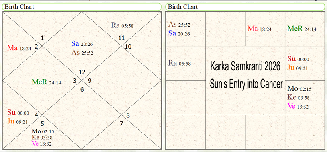Viewport: 327px width, 152px height.
Task: Click house number 5 in diamond chart
Action: coord(42,124)
